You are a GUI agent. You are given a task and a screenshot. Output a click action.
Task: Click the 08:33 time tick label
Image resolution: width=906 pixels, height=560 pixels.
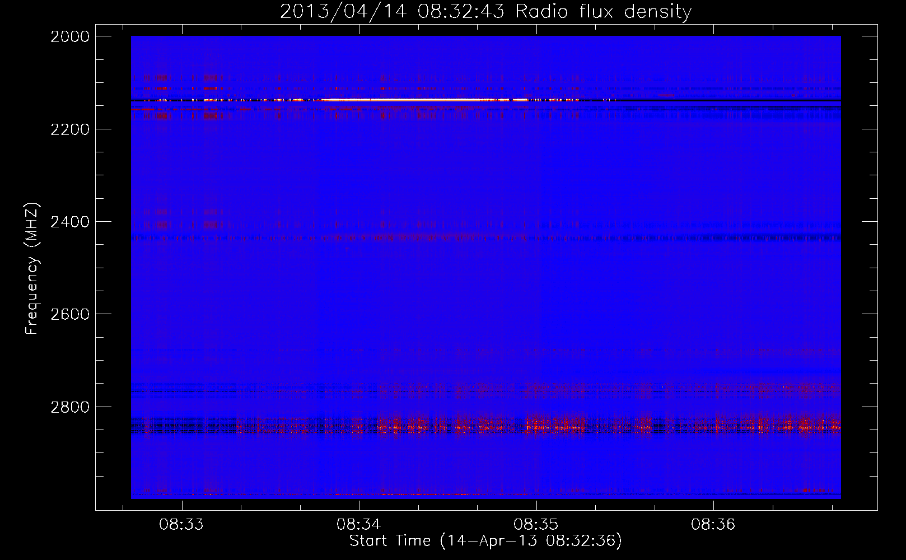point(181,525)
